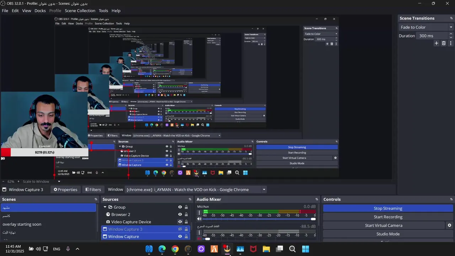455x256 pixels.
Task: Open Task View from taskbar
Action: tap(279, 249)
